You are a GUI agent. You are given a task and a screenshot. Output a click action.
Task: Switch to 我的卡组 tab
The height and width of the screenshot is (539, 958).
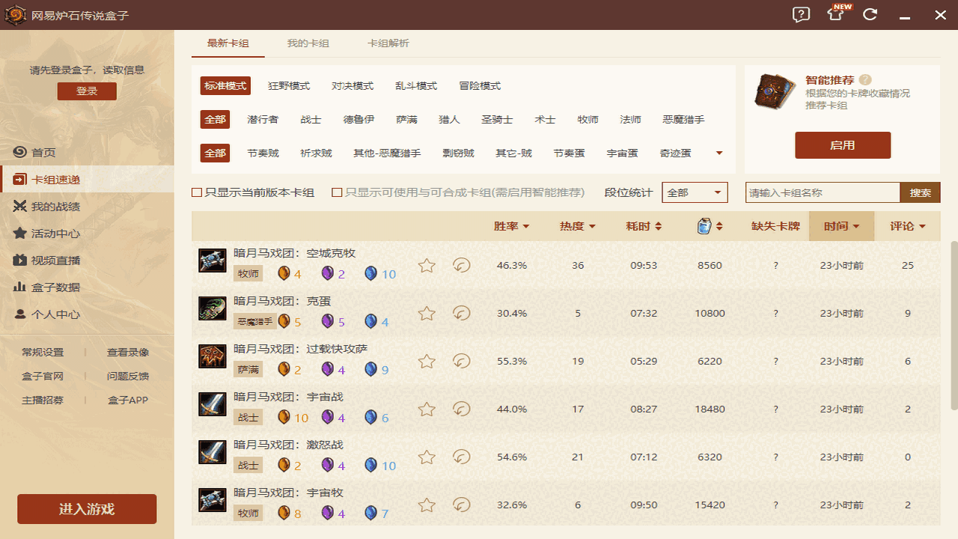click(308, 43)
